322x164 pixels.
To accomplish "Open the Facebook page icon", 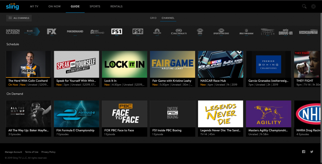I will 304,152.
